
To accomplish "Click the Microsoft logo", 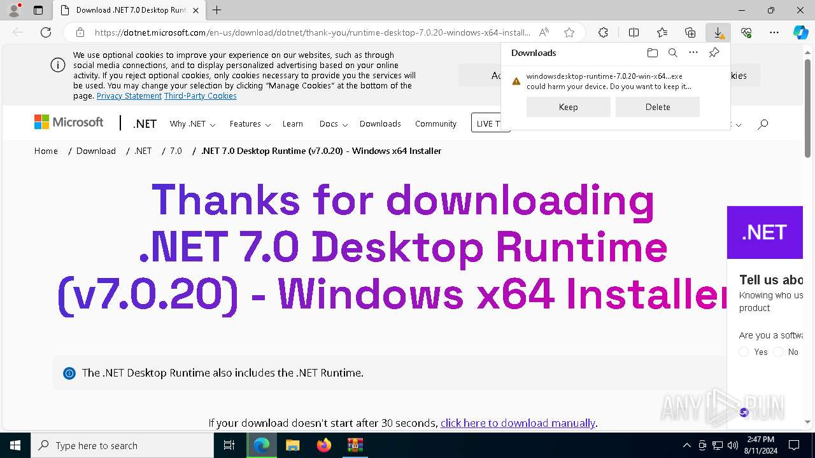I will click(x=69, y=122).
